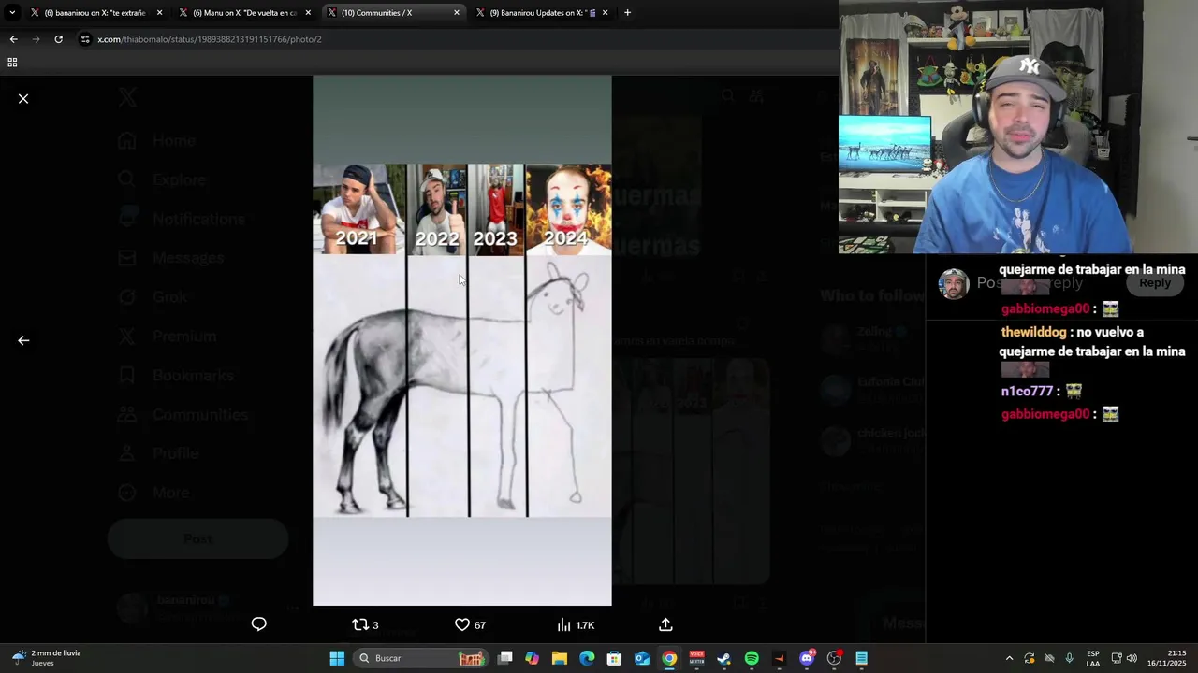Open the Windows Start menu
The height and width of the screenshot is (673, 1198).
pos(337,658)
